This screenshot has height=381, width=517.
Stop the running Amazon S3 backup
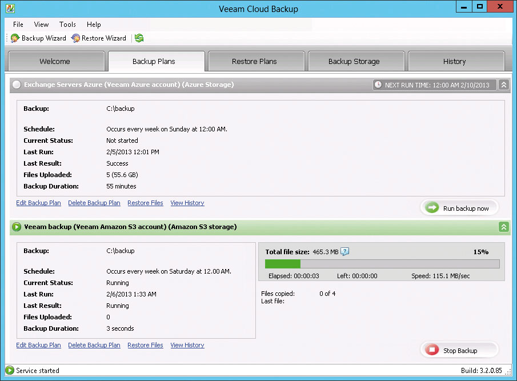pos(459,350)
